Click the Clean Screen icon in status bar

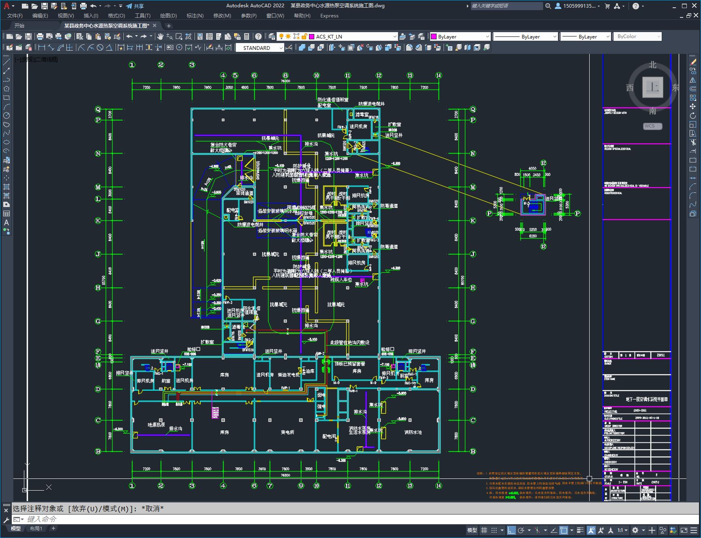684,530
